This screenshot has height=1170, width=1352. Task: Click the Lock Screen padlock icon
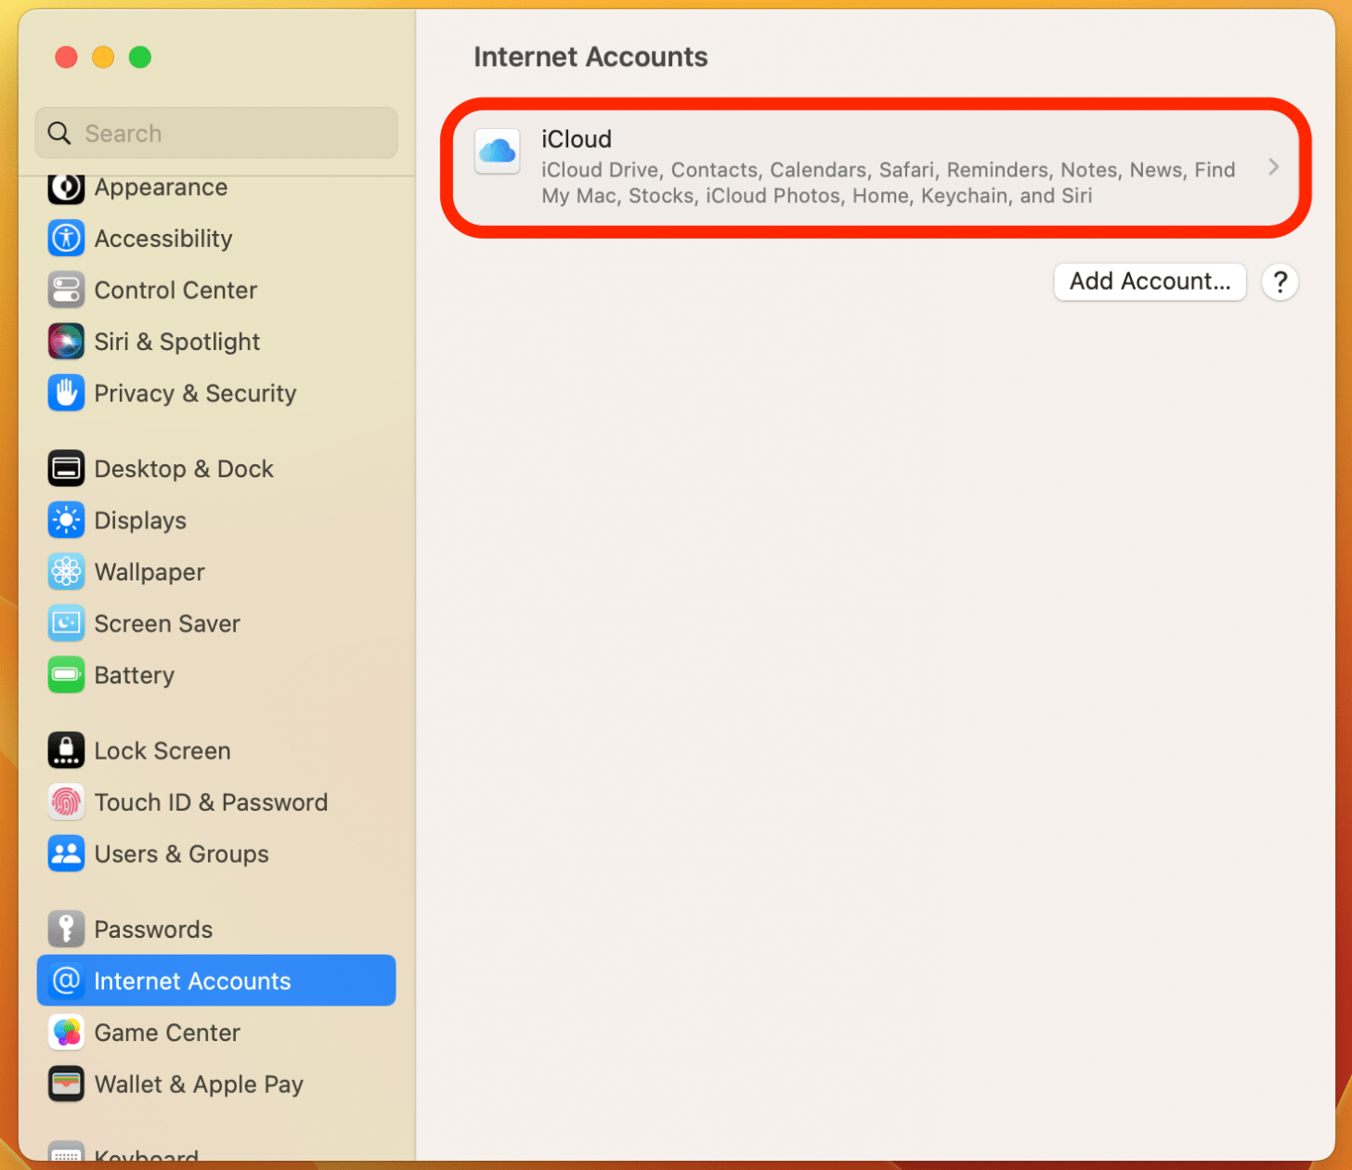pos(66,750)
